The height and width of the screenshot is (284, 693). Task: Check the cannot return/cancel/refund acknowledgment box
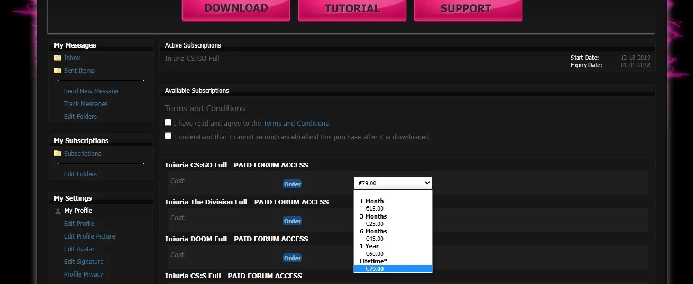tap(168, 136)
